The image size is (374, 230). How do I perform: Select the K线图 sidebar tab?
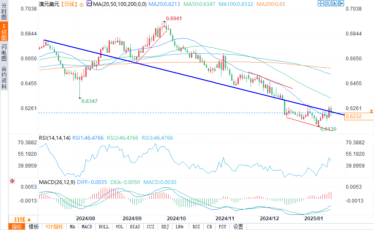(x=4, y=32)
